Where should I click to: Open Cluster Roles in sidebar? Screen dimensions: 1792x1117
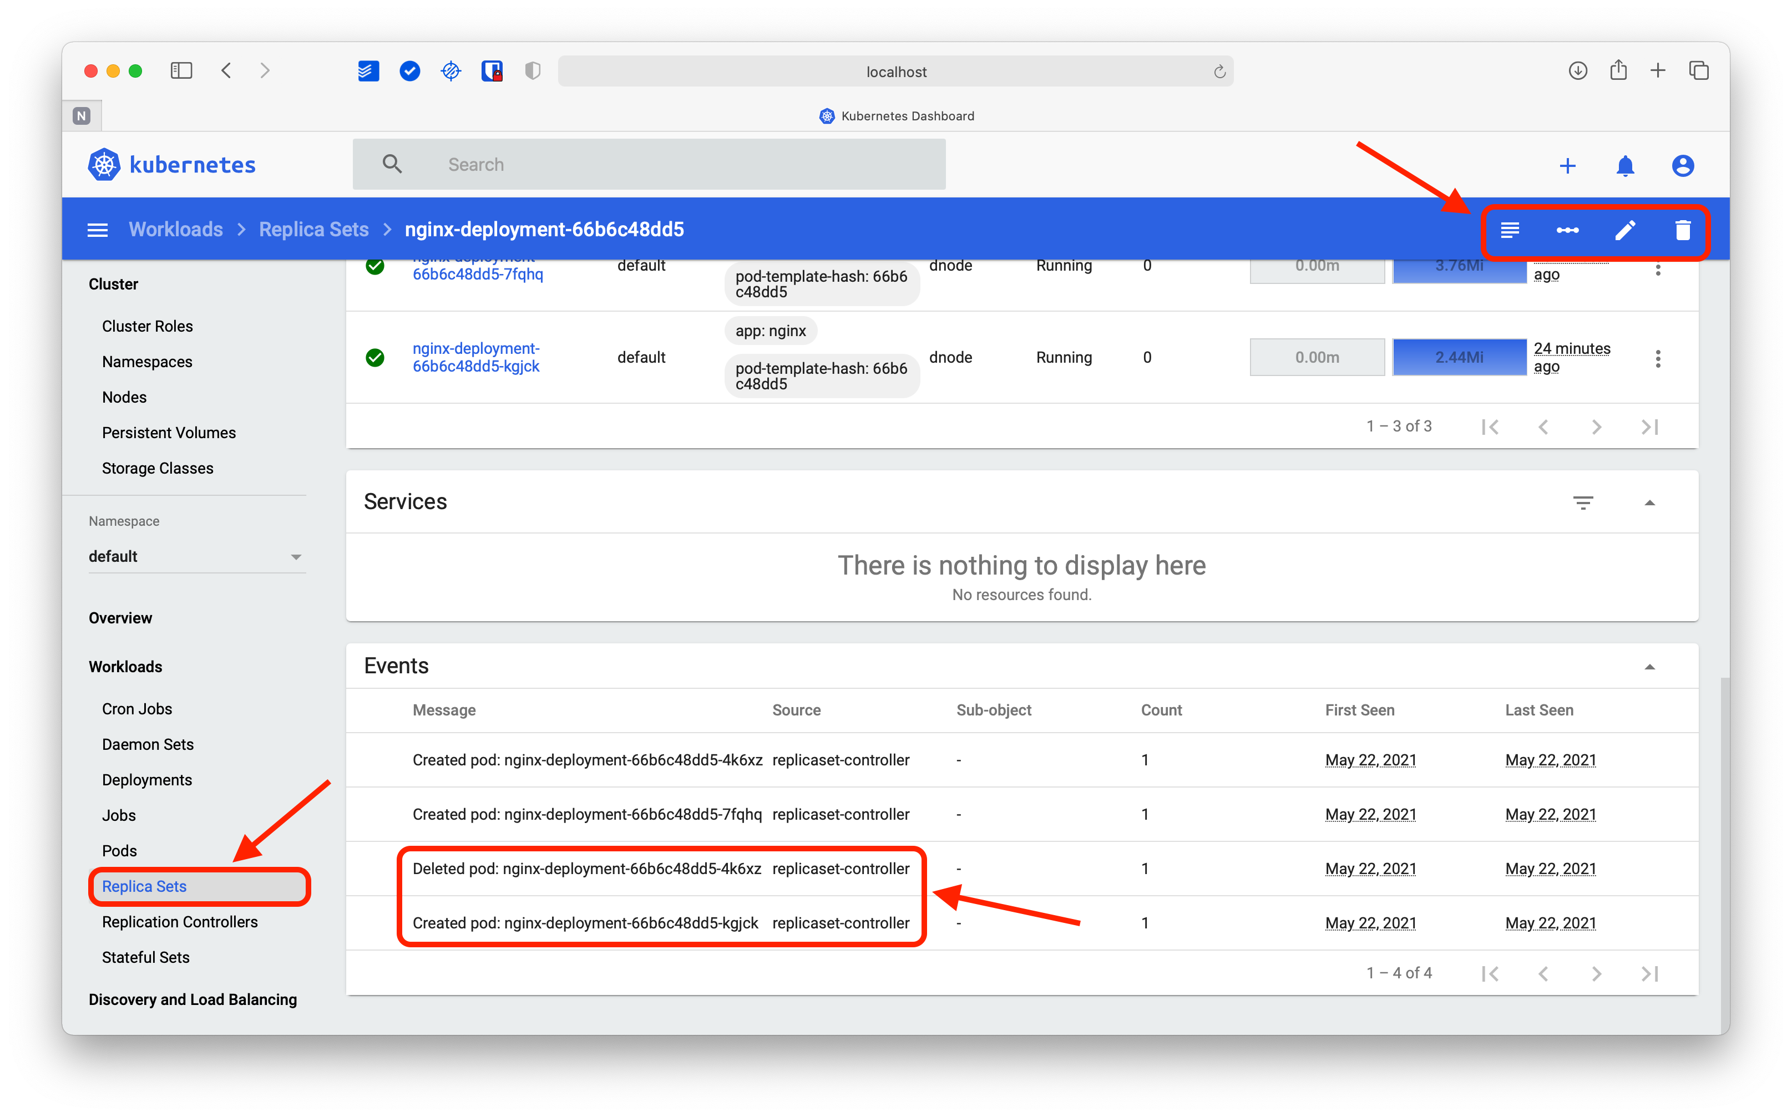click(147, 326)
